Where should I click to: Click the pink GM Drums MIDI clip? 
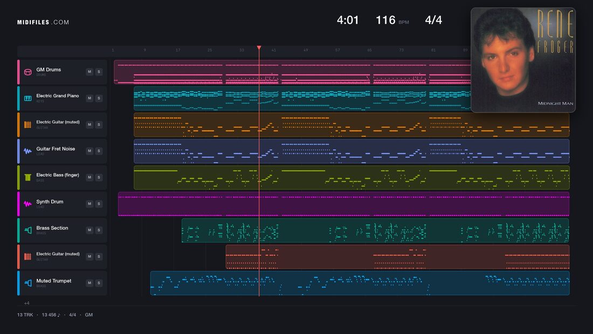coord(292,72)
